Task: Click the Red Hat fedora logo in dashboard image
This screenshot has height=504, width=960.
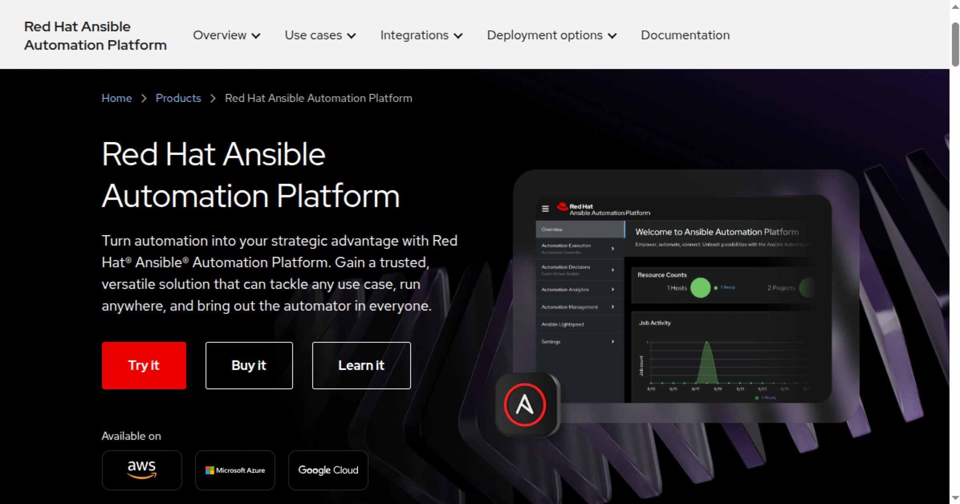Action: coord(562,206)
